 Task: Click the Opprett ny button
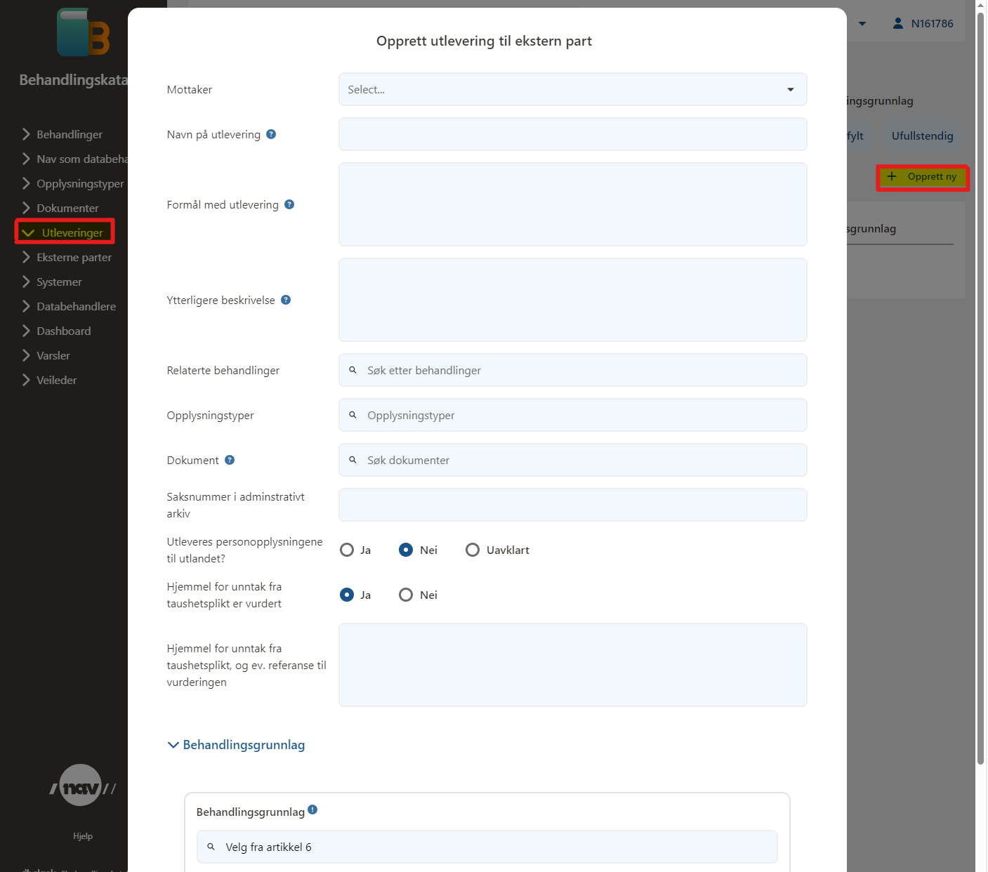(922, 177)
